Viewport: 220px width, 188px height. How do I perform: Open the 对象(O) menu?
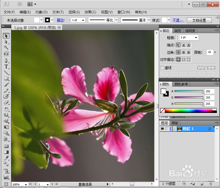pyautogui.click(x=41, y=12)
